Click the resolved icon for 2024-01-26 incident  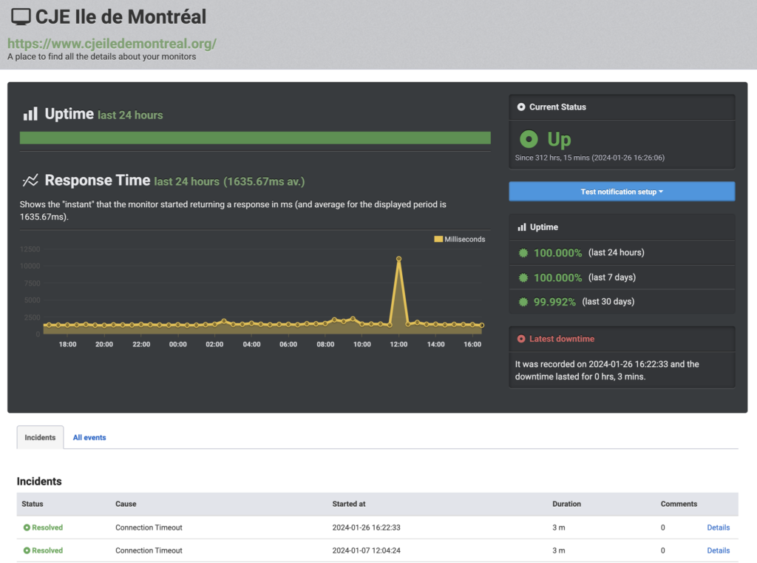point(27,528)
